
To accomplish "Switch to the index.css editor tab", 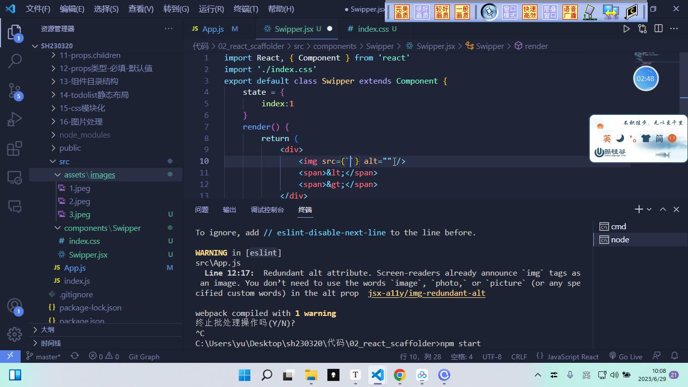I will [x=373, y=29].
